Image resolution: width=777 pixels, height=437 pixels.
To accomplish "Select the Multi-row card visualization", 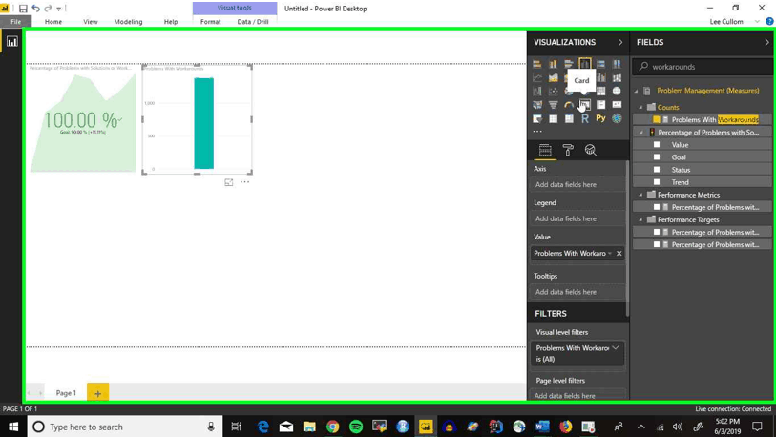I will [x=600, y=105].
